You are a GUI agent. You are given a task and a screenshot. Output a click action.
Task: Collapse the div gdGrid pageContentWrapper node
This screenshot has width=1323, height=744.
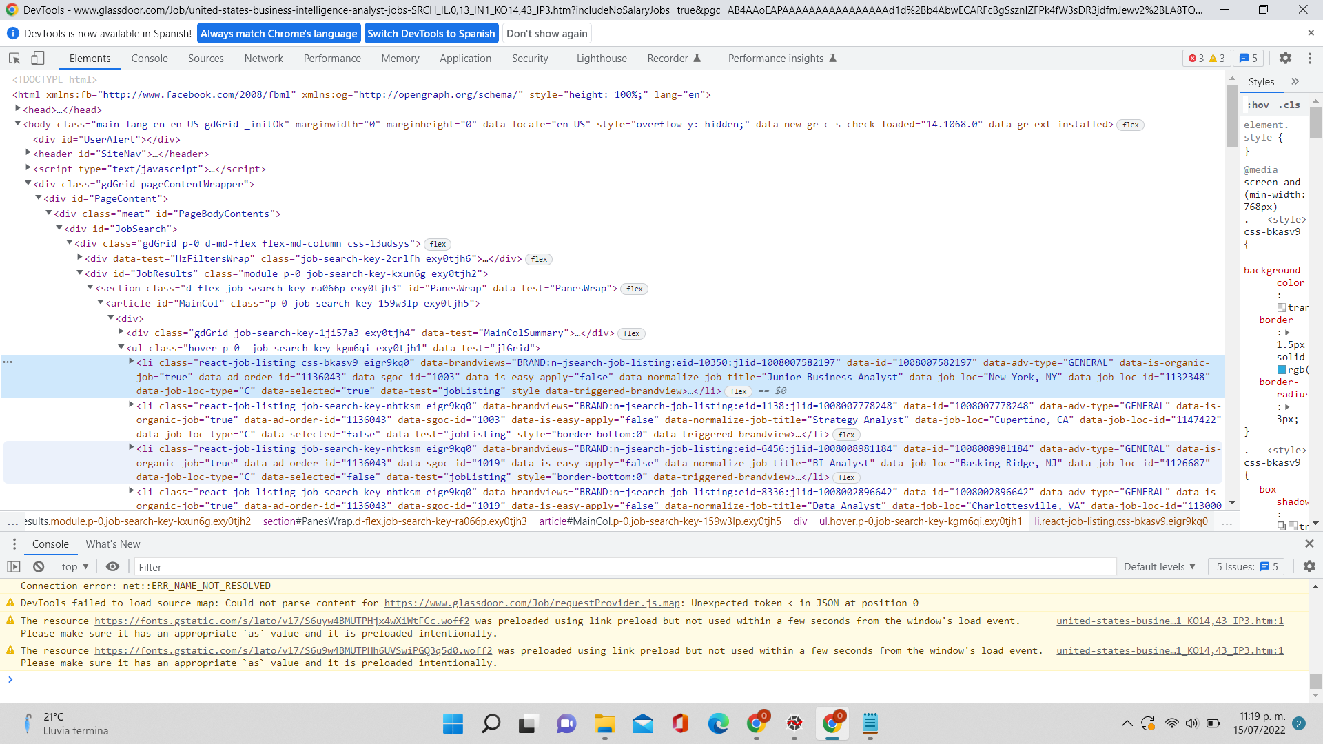pyautogui.click(x=28, y=183)
